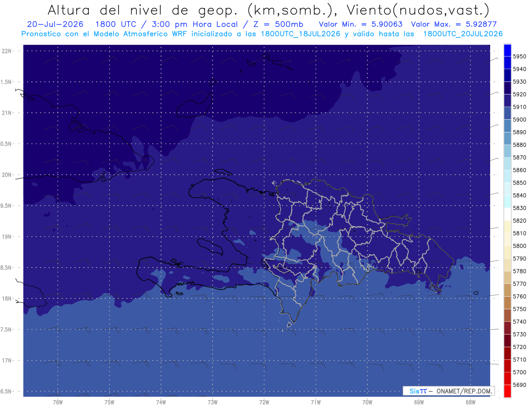Click the '17N' latitude label
The height and width of the screenshot is (408, 528).
(7, 360)
